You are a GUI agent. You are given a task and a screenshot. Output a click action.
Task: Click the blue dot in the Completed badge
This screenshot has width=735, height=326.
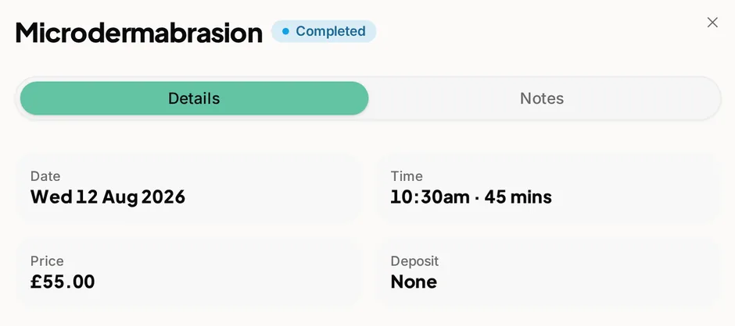coord(285,31)
